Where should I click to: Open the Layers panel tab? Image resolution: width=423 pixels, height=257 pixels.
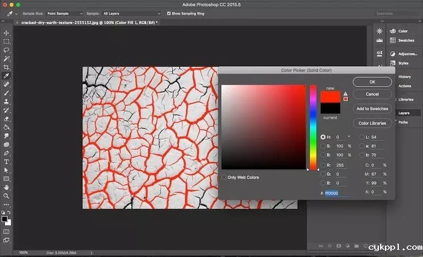click(x=404, y=113)
